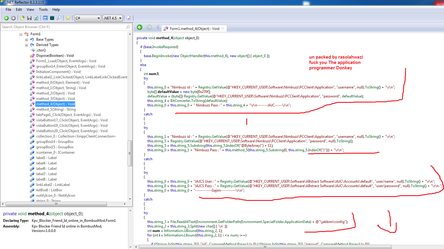Select method_3(Object) : Void in tree
The height and width of the screenshot is (249, 444).
55,99
